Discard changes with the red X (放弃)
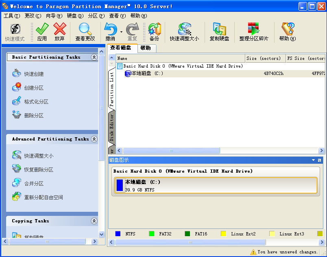 pos(60,32)
